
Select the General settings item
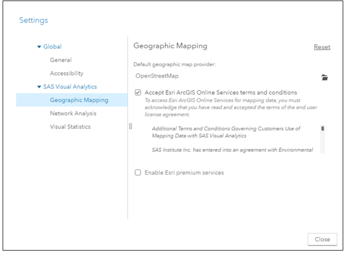point(61,60)
